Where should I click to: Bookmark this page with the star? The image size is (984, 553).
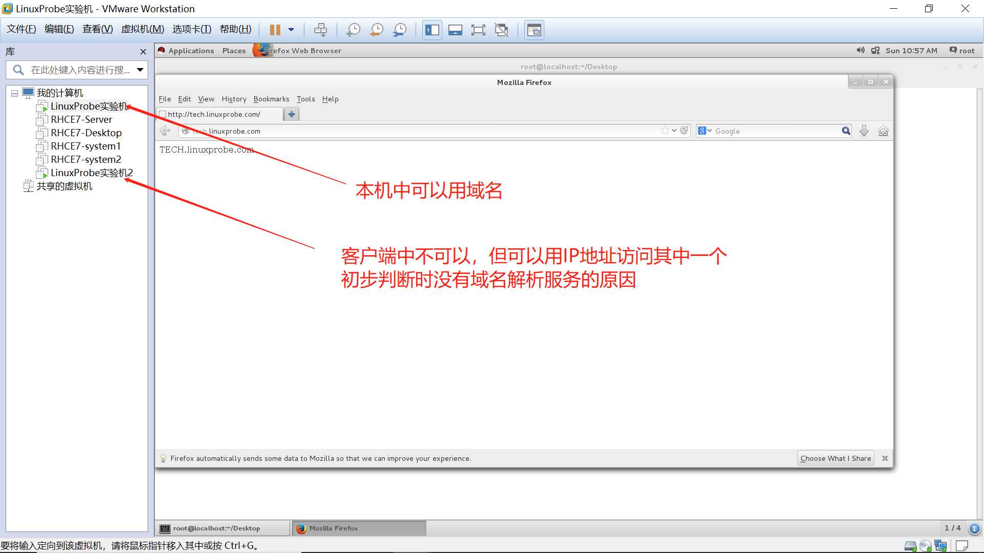665,131
